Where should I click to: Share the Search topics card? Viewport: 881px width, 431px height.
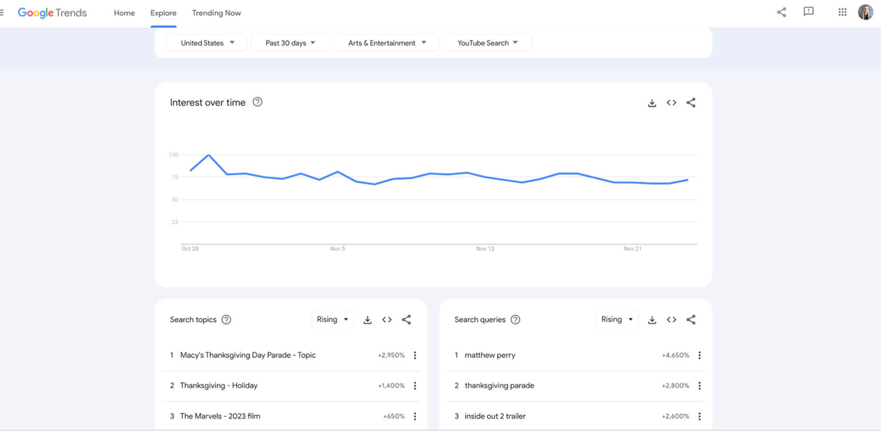[406, 319]
